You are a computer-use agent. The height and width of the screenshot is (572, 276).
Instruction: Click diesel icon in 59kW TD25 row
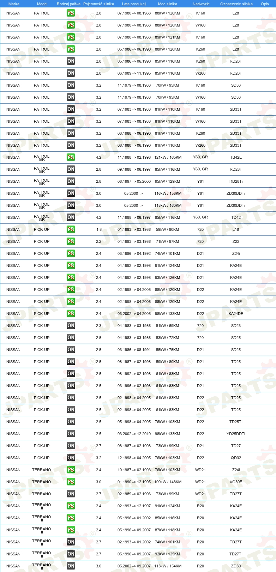click(x=71, y=362)
